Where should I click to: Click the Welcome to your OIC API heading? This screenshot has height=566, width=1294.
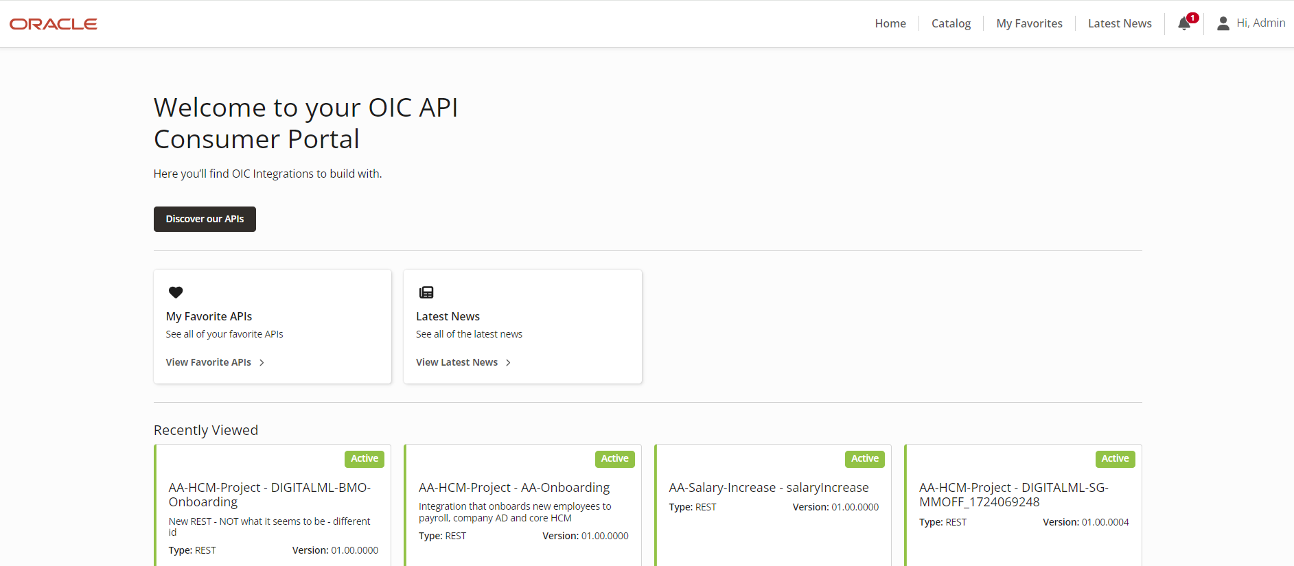[x=306, y=123]
